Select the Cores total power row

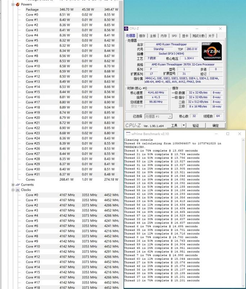(72, 179)
